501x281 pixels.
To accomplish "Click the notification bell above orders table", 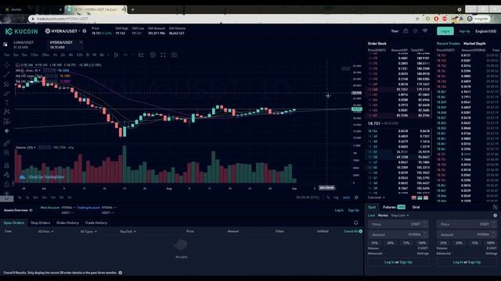I will (356, 222).
